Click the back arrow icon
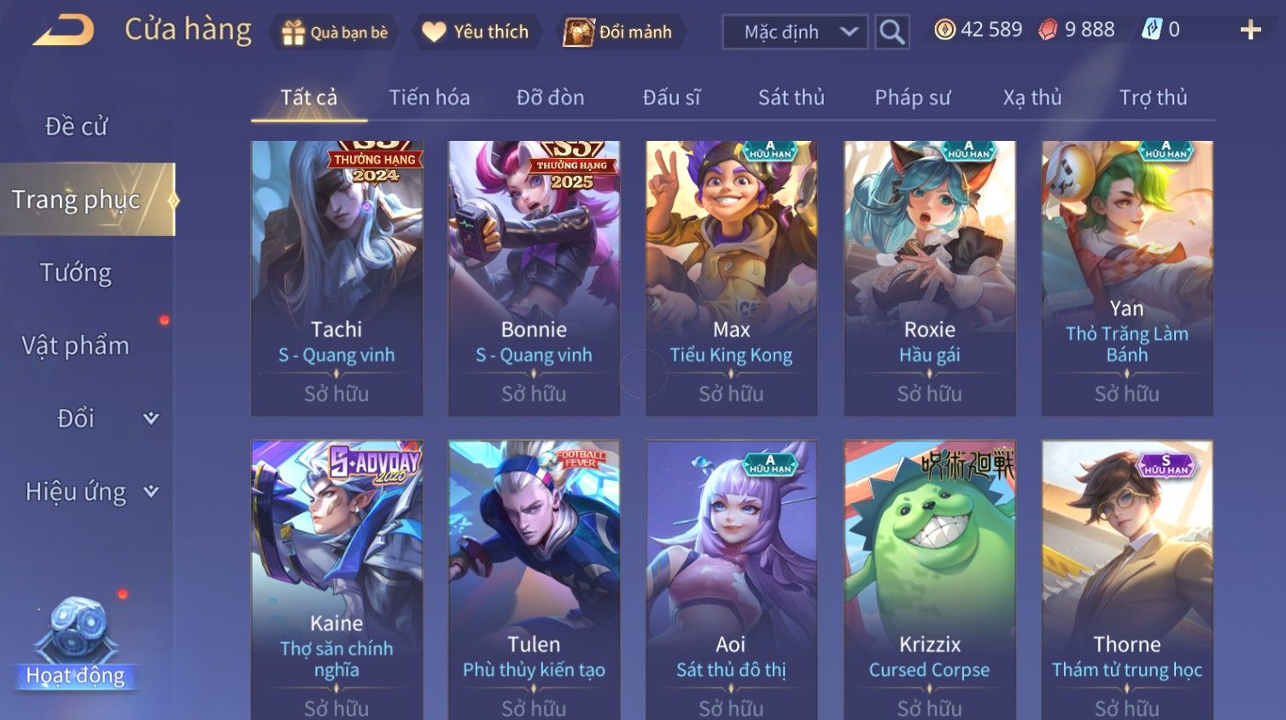 pyautogui.click(x=63, y=31)
